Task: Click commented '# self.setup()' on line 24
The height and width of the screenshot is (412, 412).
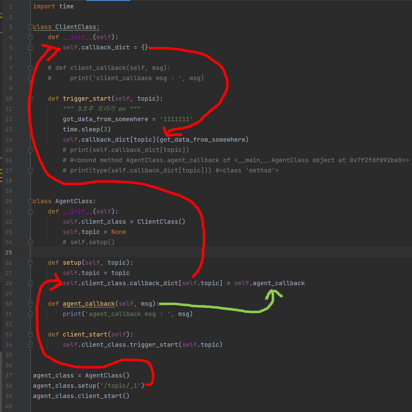Action: tap(88, 242)
